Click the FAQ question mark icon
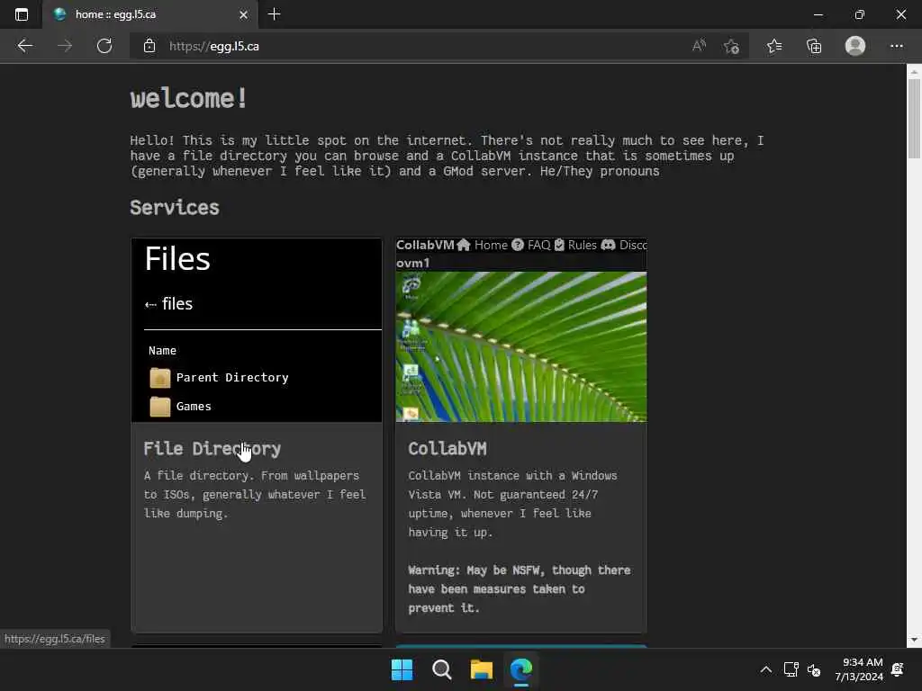The width and height of the screenshot is (922, 691). coord(518,245)
